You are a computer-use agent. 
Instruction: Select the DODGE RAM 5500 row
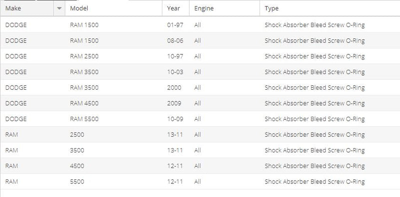[200, 119]
